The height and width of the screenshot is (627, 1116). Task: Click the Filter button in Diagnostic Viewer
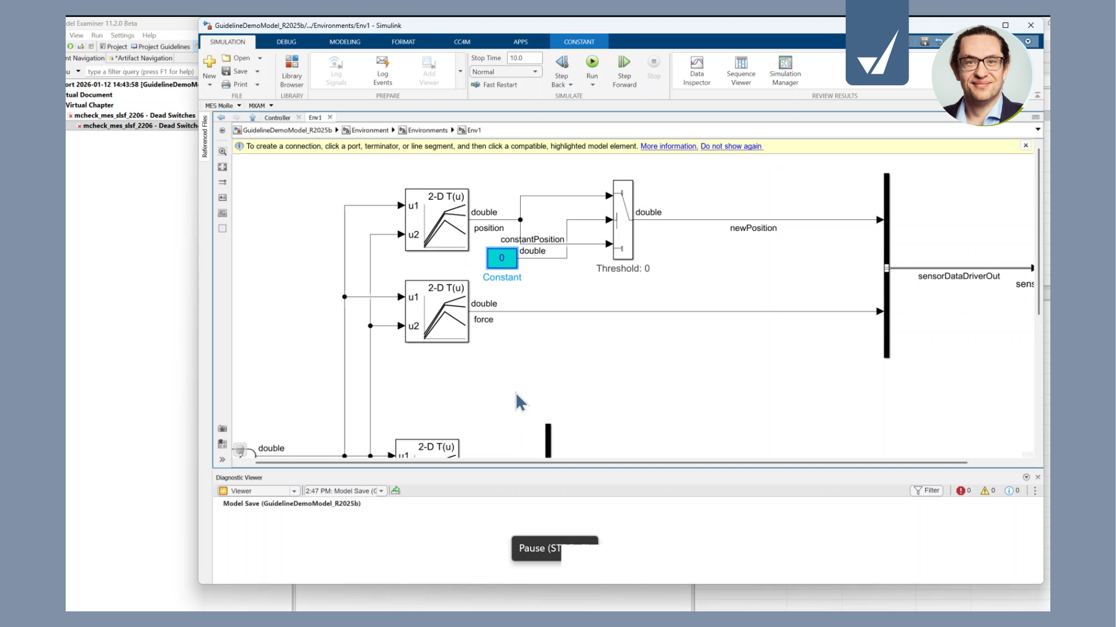[927, 491]
